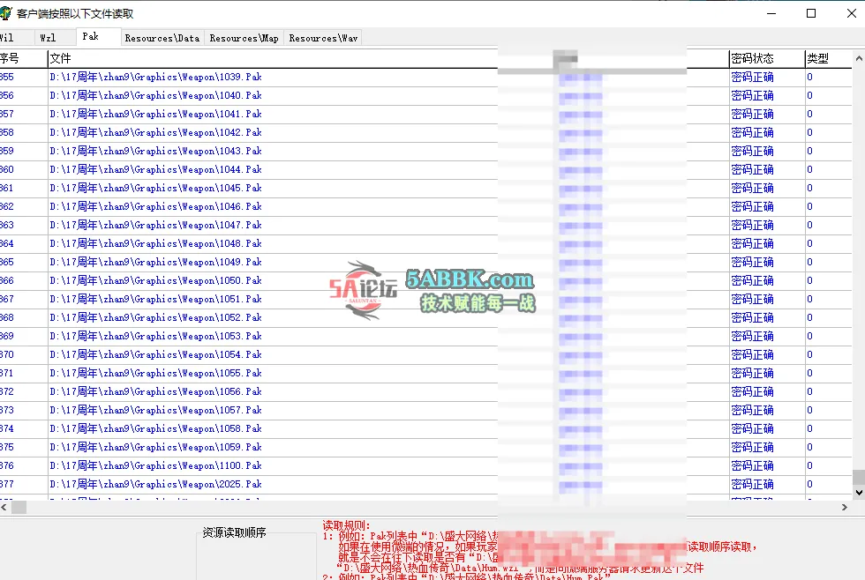Click the 读取规则 heading text

coord(346,526)
